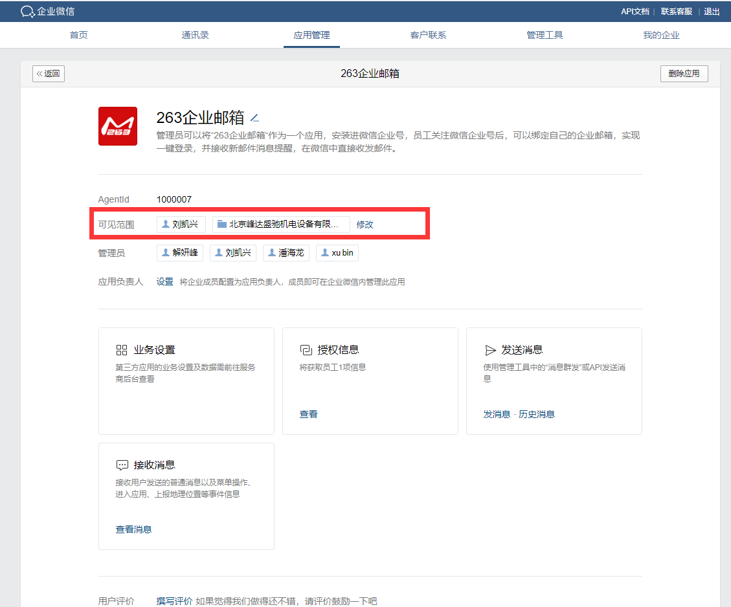Click the 业务设置 grid icon
This screenshot has width=731, height=607.
tap(122, 350)
